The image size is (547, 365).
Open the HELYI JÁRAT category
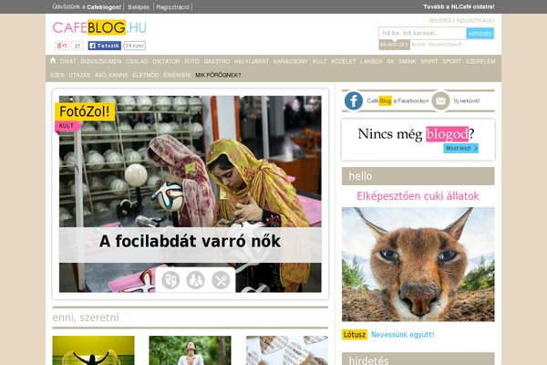click(x=252, y=61)
